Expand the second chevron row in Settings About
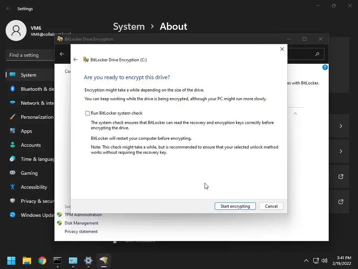This screenshot has width=358, height=269. 341,151
